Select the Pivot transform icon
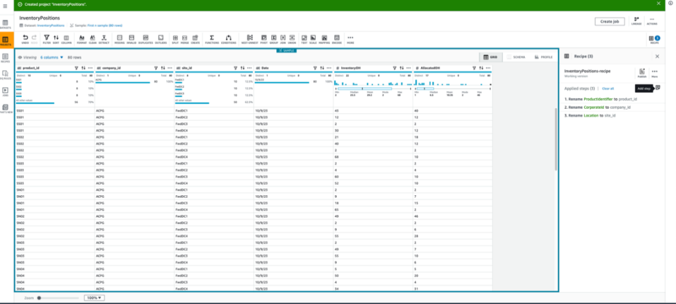 click(x=264, y=39)
